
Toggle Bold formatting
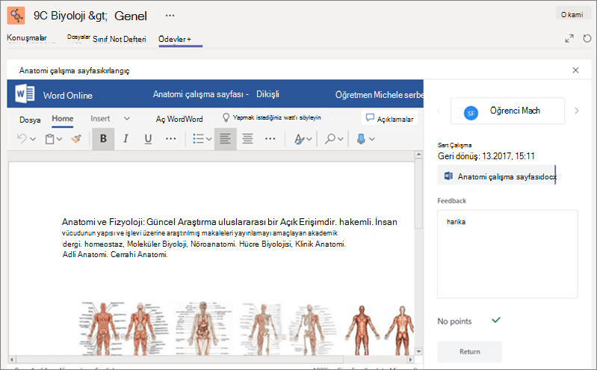(103, 139)
